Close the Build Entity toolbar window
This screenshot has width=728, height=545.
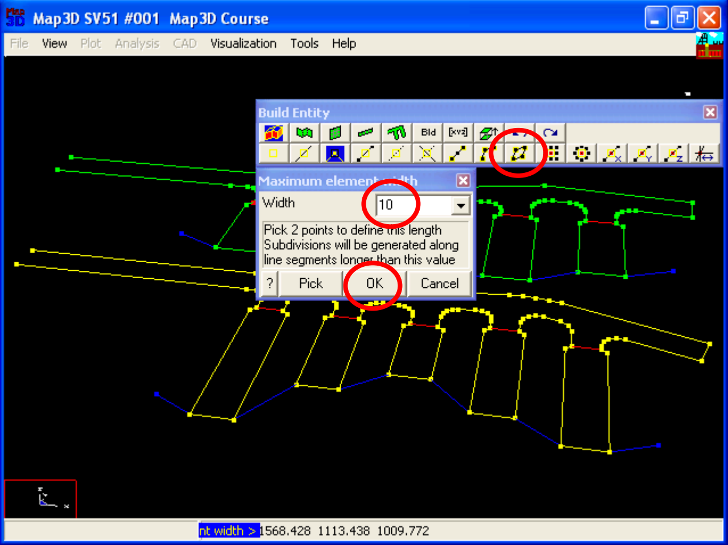coord(710,112)
